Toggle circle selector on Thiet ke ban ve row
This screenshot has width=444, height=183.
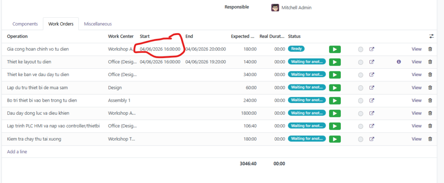click(360, 75)
